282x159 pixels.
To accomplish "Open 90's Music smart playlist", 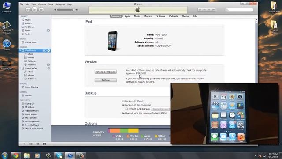I will [x=30, y=107].
